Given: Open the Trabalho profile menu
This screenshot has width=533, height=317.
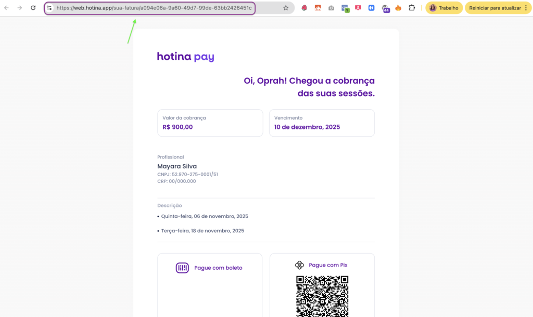Looking at the screenshot, I should tap(444, 8).
